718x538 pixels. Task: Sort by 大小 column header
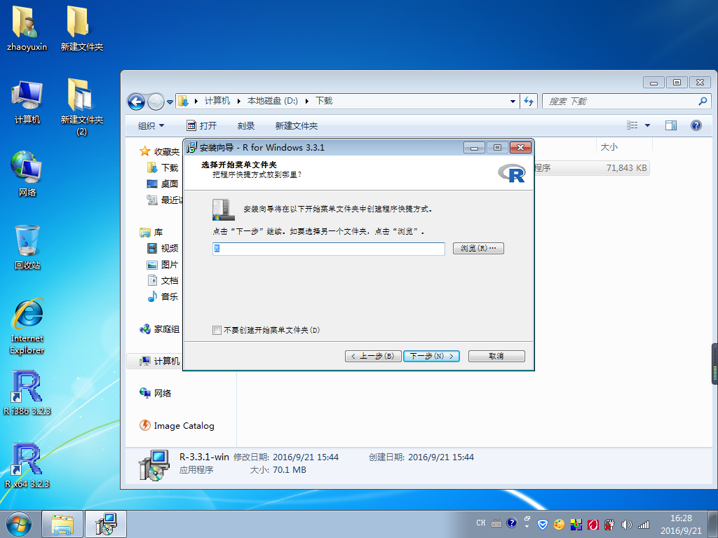click(x=609, y=147)
